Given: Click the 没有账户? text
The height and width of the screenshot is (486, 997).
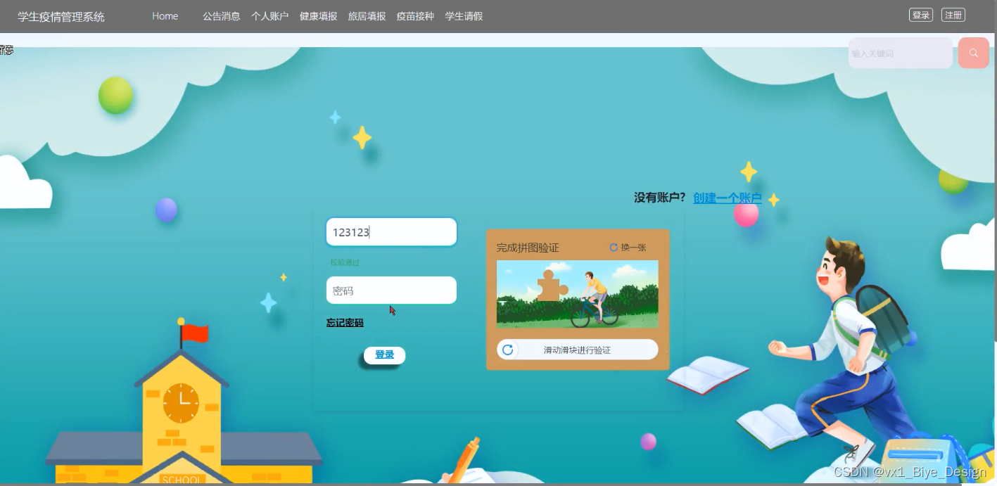Looking at the screenshot, I should coord(660,198).
